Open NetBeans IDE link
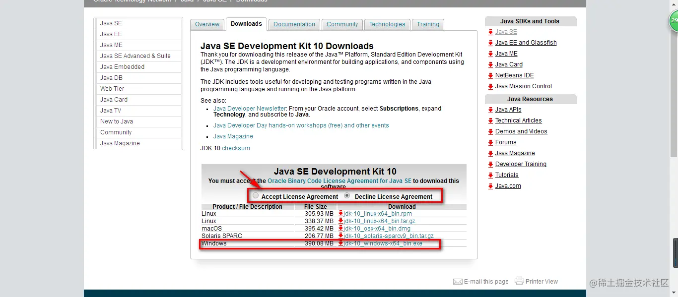This screenshot has width=678, height=297. tap(514, 75)
